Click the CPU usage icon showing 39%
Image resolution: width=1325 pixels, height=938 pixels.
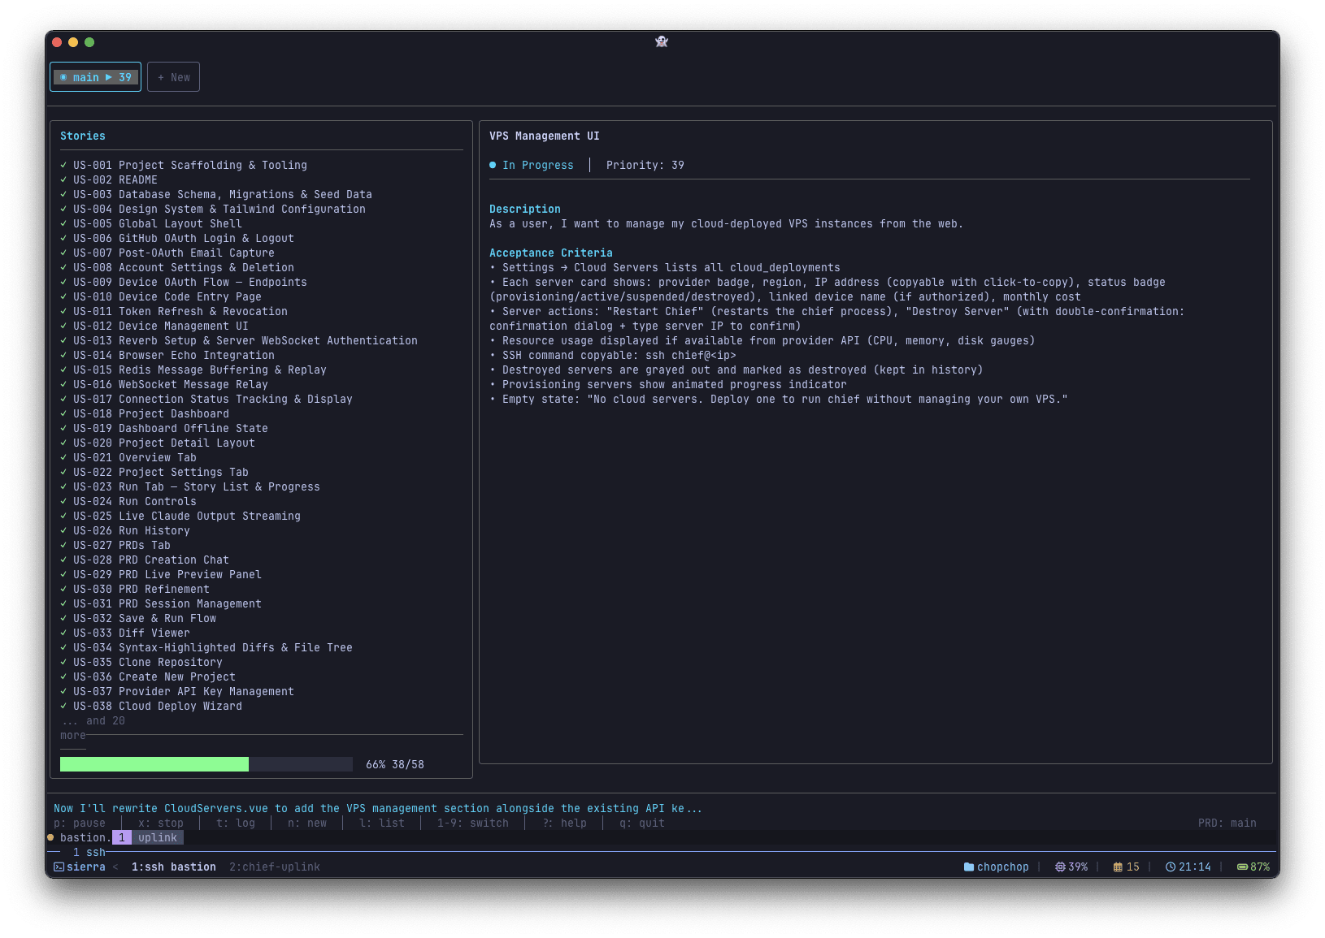tap(1059, 867)
